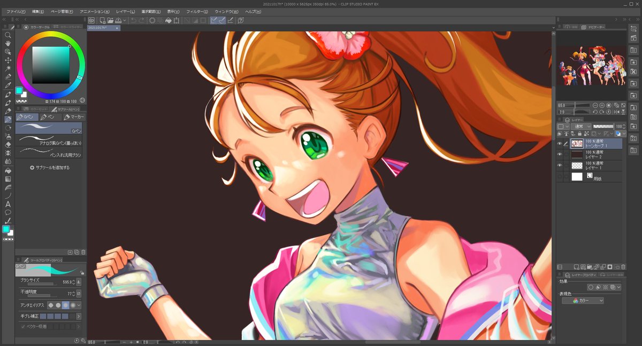
Task: Hide the レイヤー 1 layer
Action: [x=560, y=166]
